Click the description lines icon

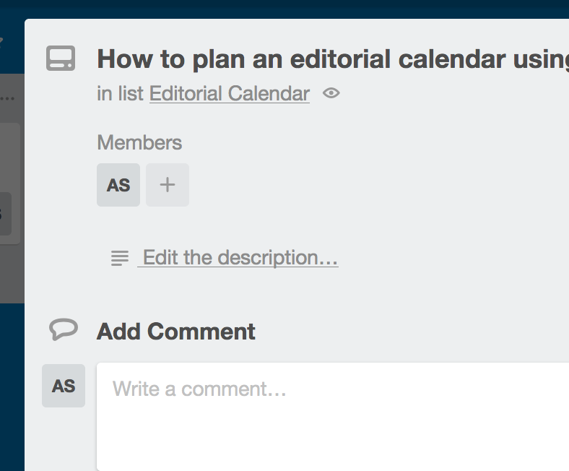pos(120,258)
